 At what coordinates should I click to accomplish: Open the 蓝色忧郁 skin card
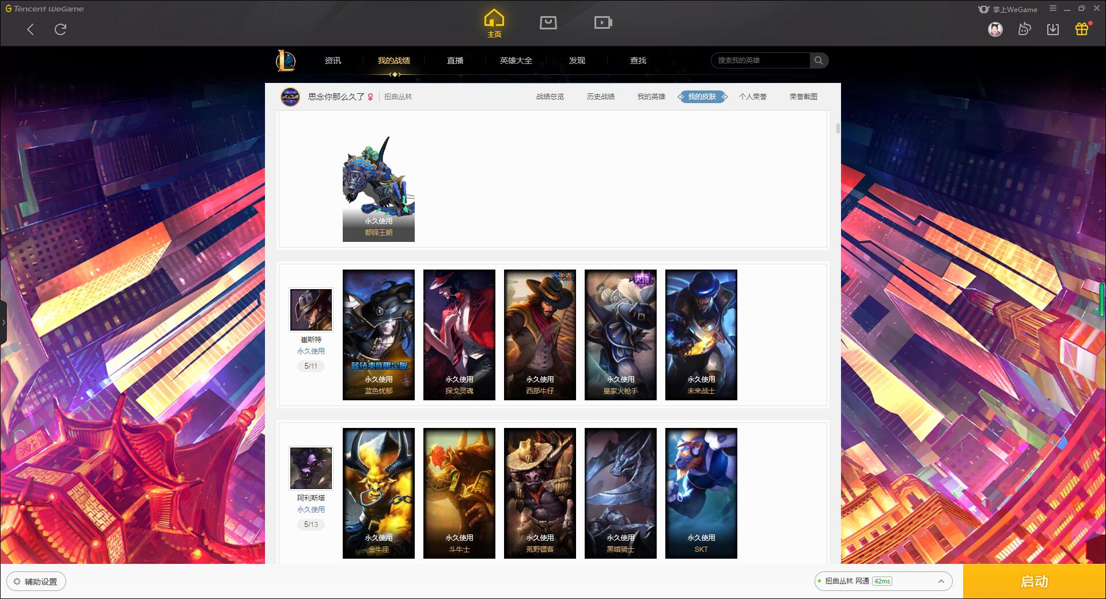coord(378,335)
